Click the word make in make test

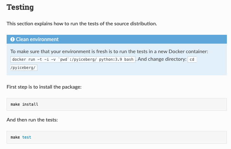[15, 137]
